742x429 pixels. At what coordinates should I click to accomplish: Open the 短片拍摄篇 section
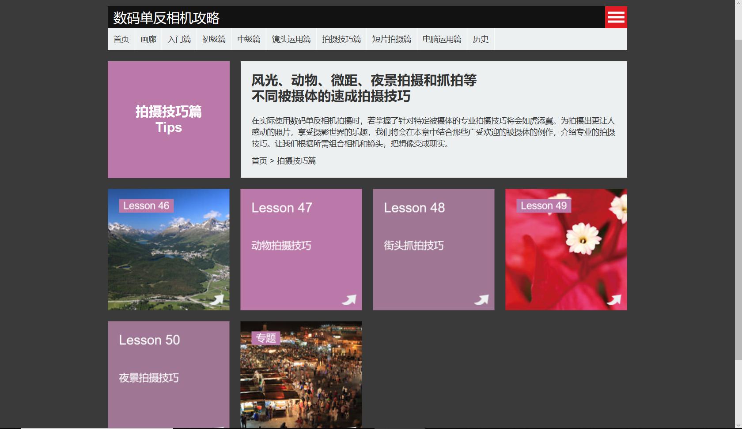(x=391, y=39)
